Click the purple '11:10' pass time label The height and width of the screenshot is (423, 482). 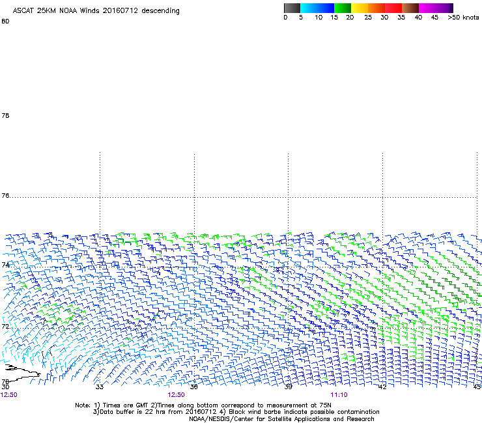[339, 395]
